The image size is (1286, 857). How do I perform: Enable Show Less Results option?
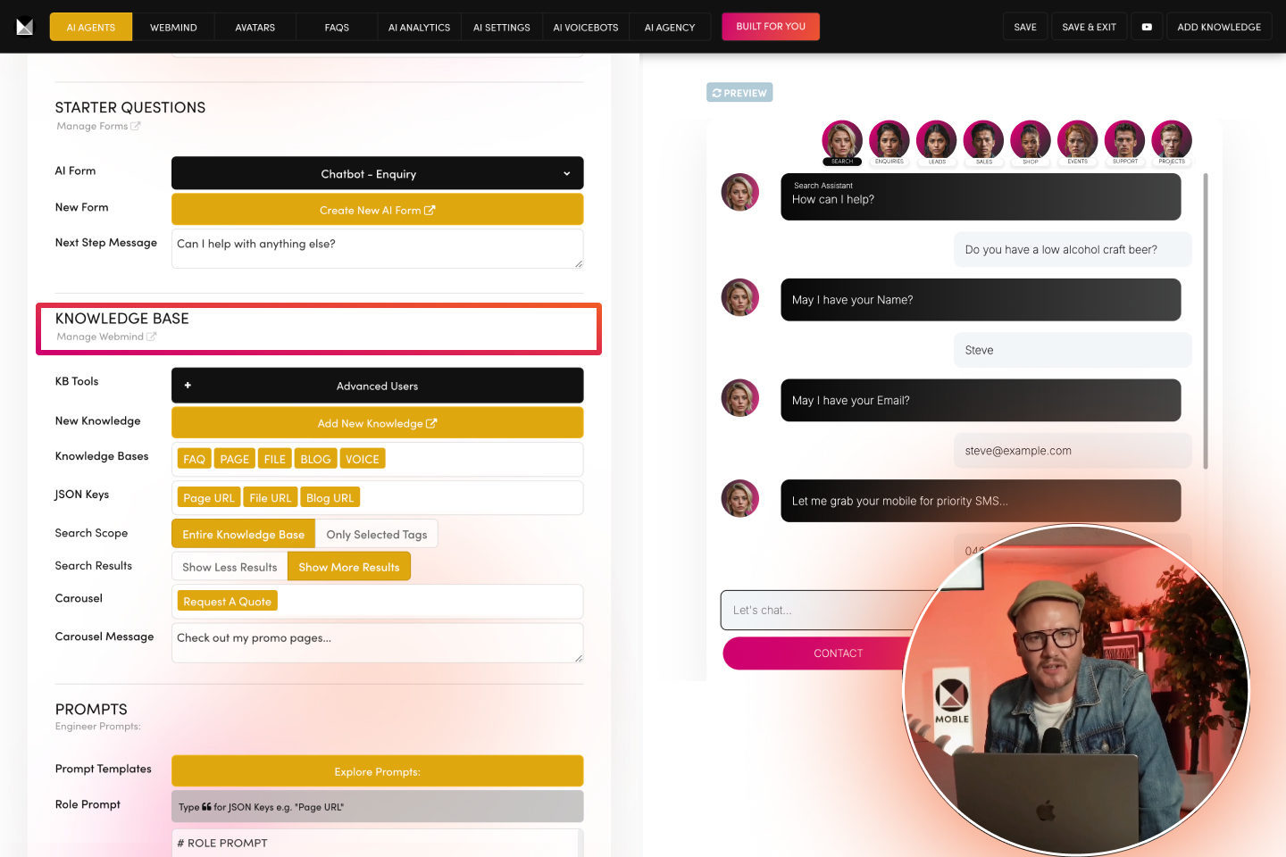[230, 567]
